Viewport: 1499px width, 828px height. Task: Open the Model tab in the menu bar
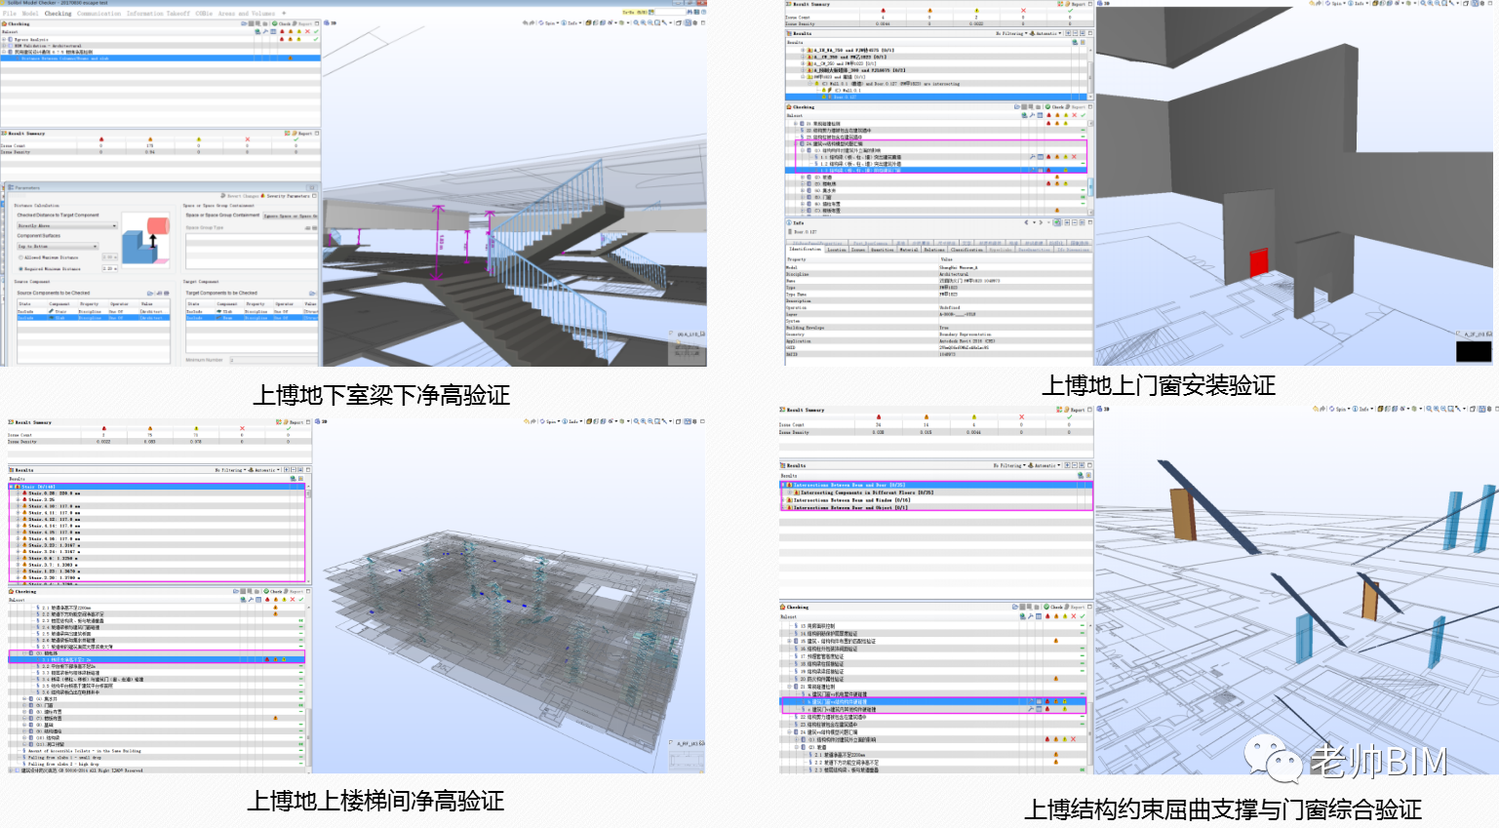pos(30,14)
